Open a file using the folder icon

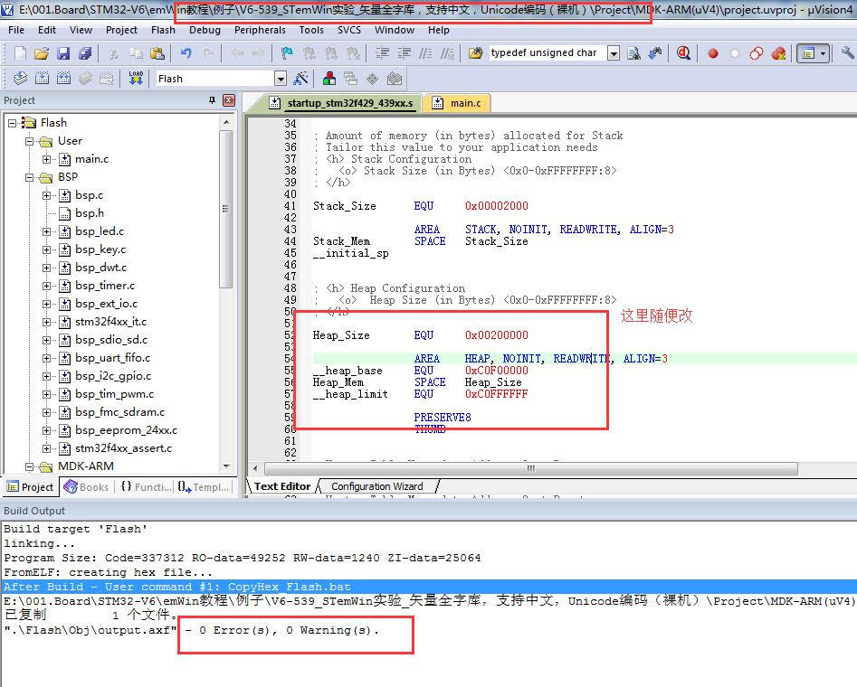click(x=43, y=53)
